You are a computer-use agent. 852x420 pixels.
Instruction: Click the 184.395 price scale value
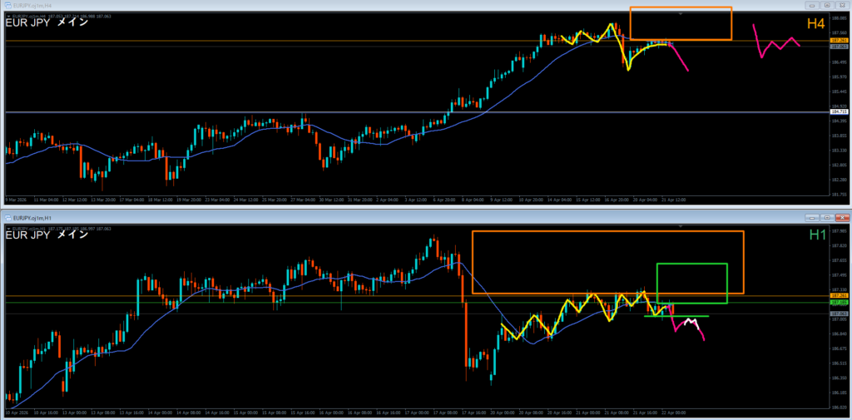pos(839,121)
